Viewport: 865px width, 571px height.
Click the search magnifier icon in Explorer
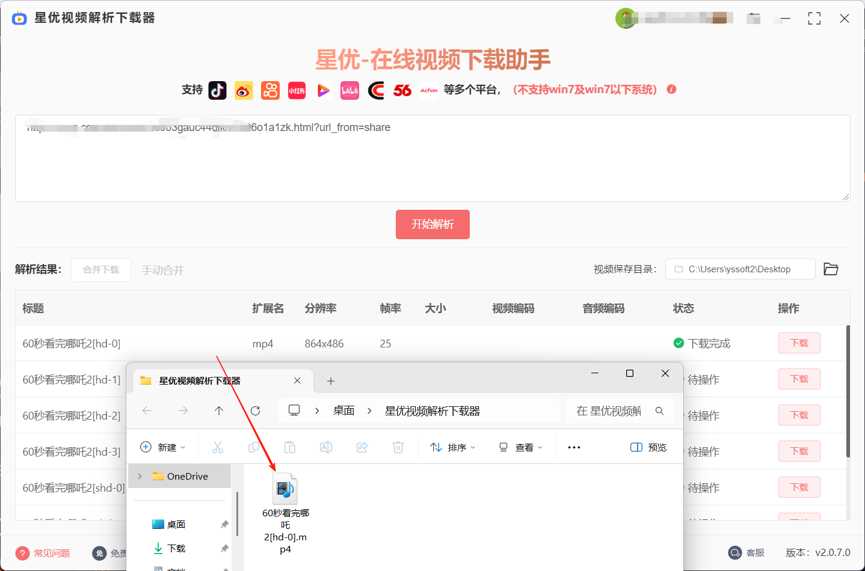pyautogui.click(x=659, y=411)
